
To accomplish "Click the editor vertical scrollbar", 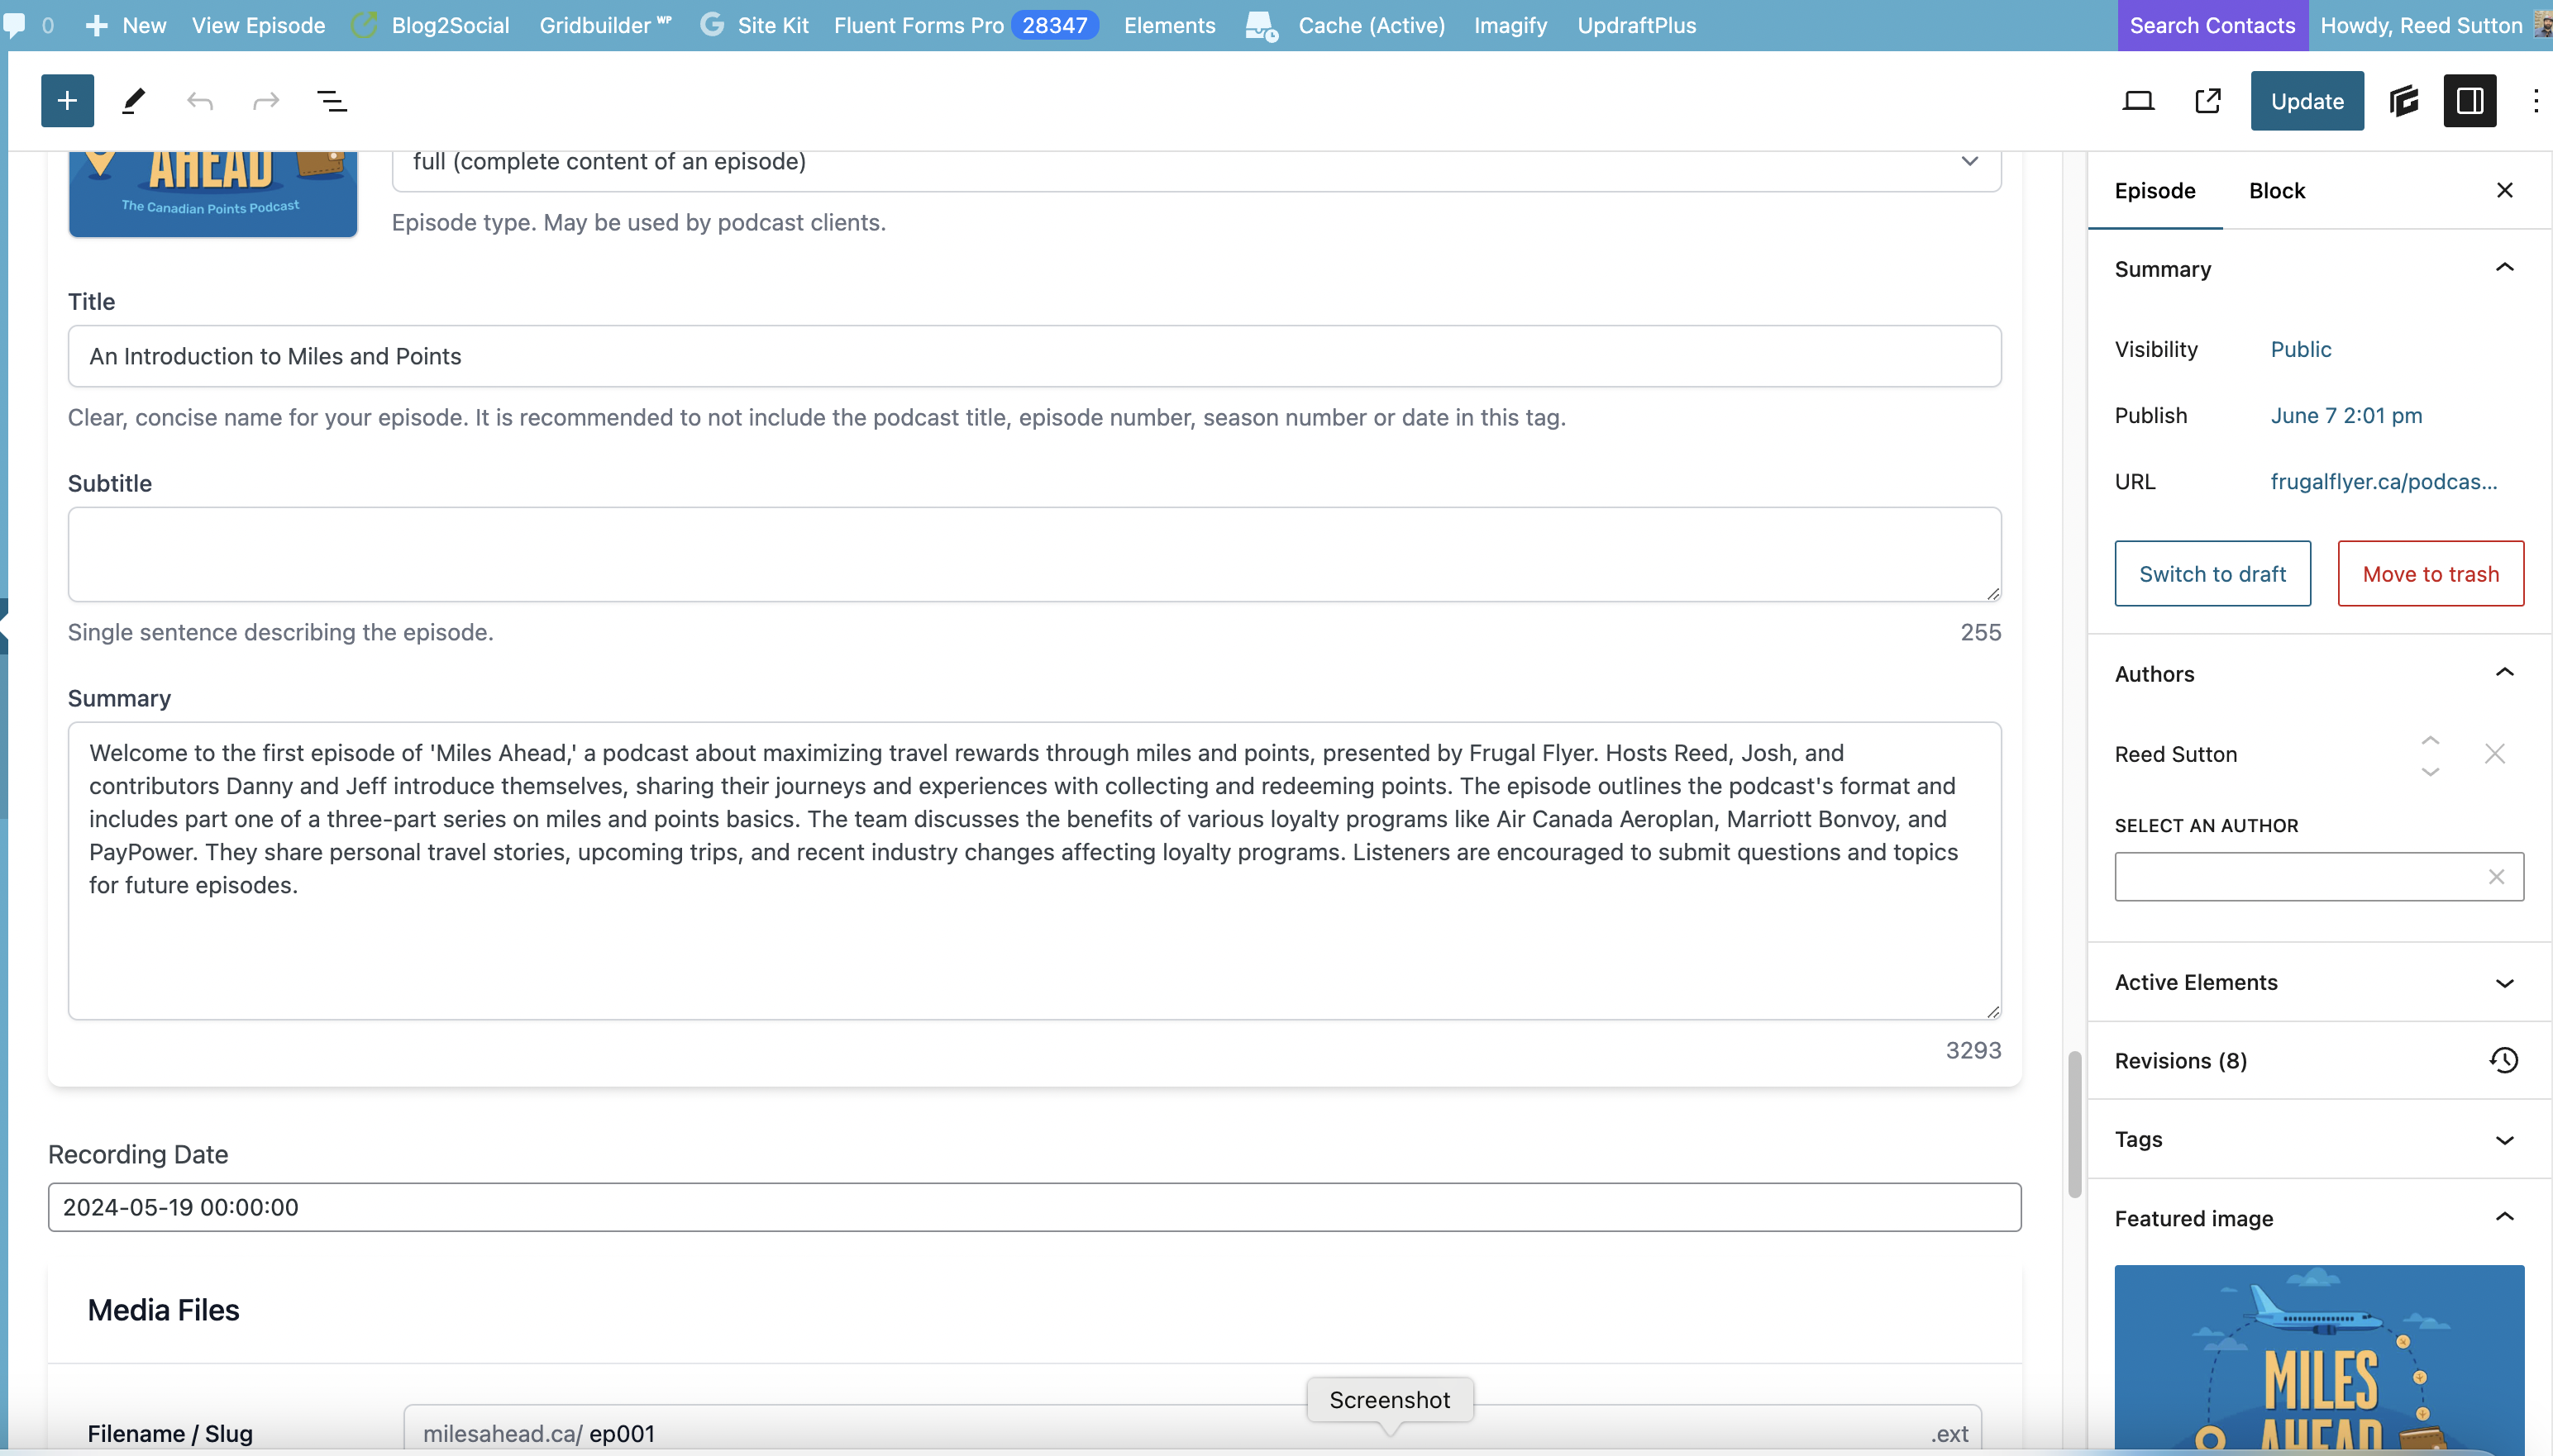I will (2073, 1122).
